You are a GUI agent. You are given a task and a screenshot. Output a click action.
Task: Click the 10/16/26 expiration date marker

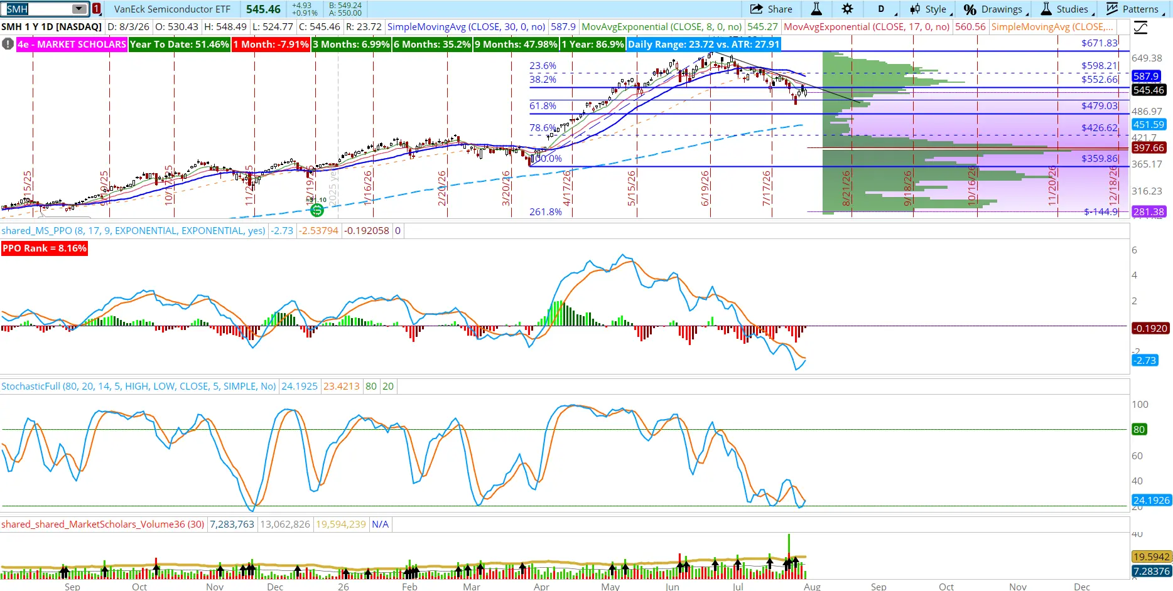click(x=971, y=186)
